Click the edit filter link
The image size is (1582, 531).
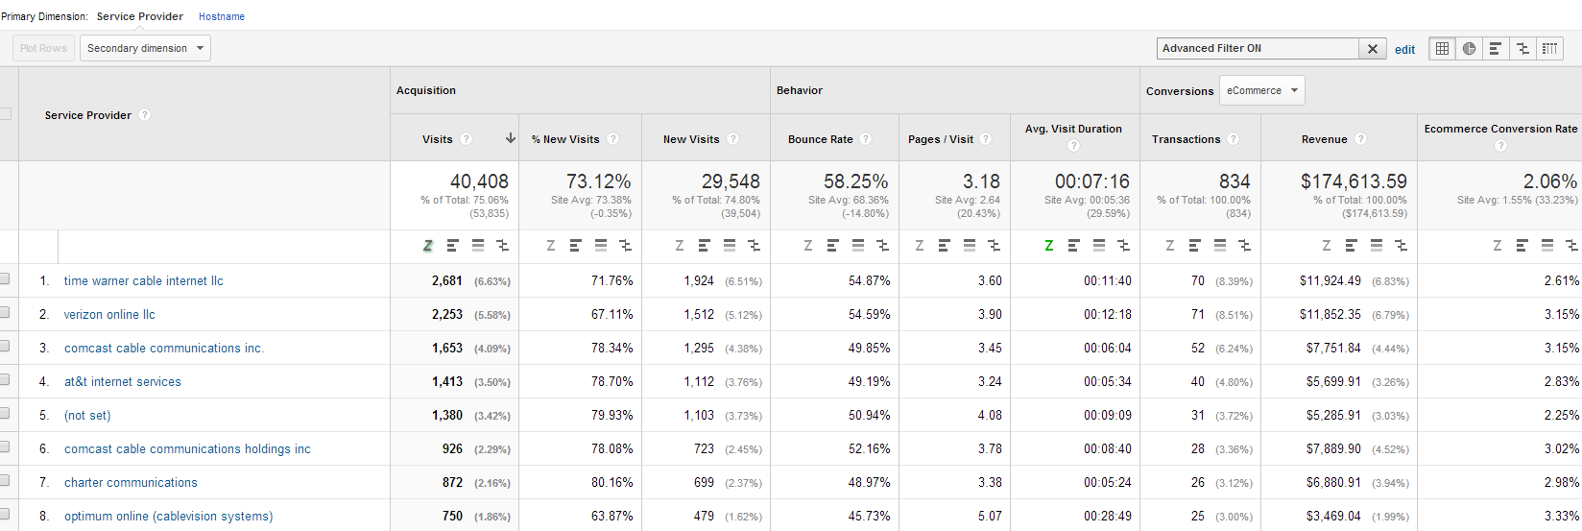point(1404,50)
